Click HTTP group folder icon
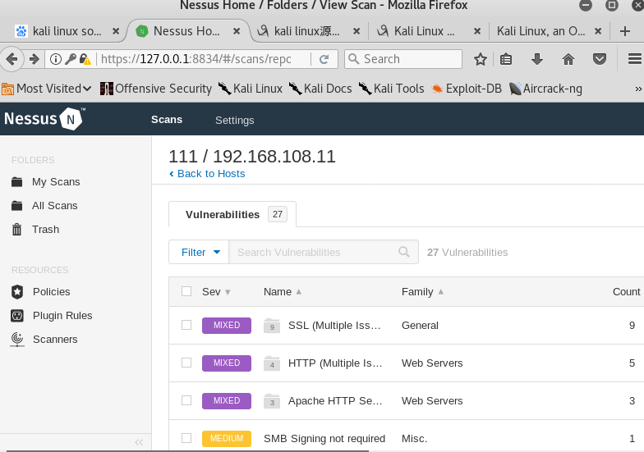 (x=272, y=363)
